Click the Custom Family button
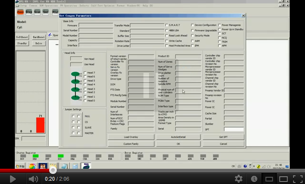The width and height of the screenshot is (305, 184). 131,144
